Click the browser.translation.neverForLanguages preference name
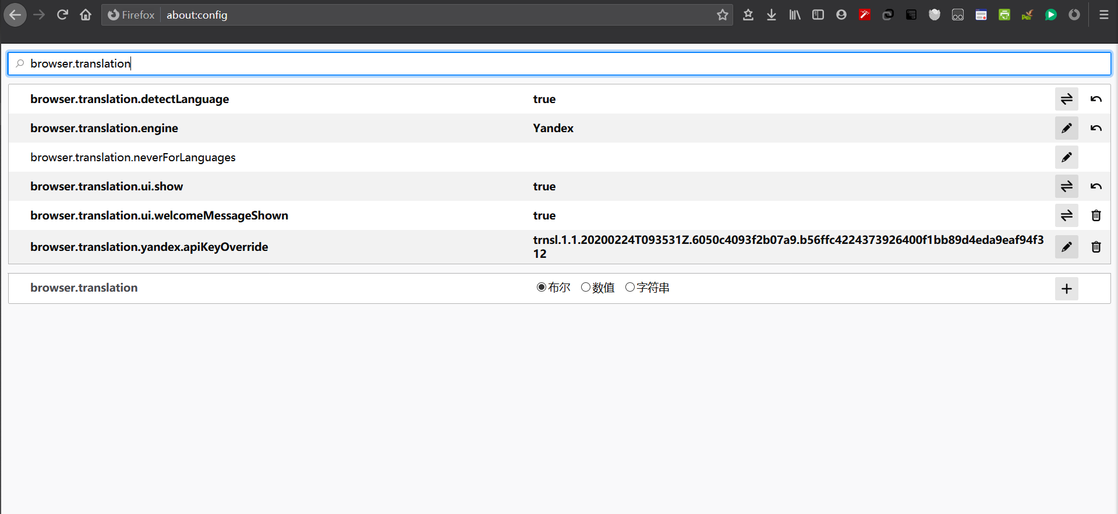Screen dimensions: 1118x514 tap(133, 157)
